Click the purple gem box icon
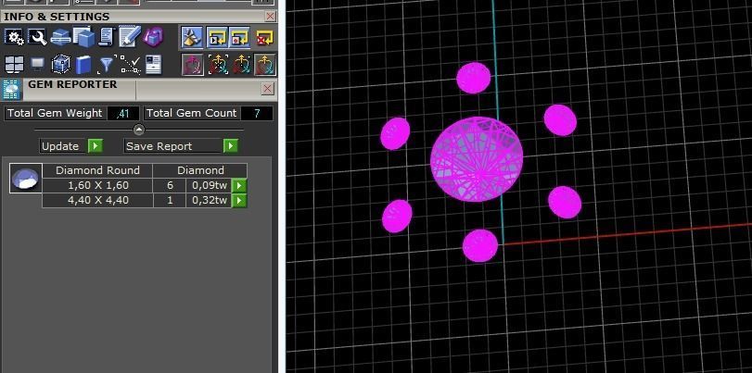Screen dimensions: 752x373 pyautogui.click(x=154, y=37)
